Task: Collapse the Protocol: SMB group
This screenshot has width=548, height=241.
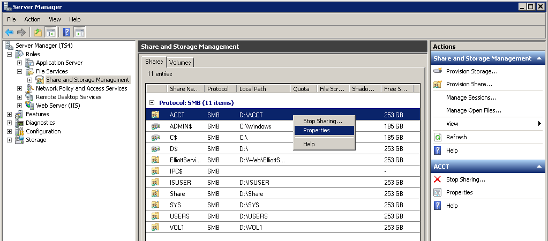Action: [152, 103]
